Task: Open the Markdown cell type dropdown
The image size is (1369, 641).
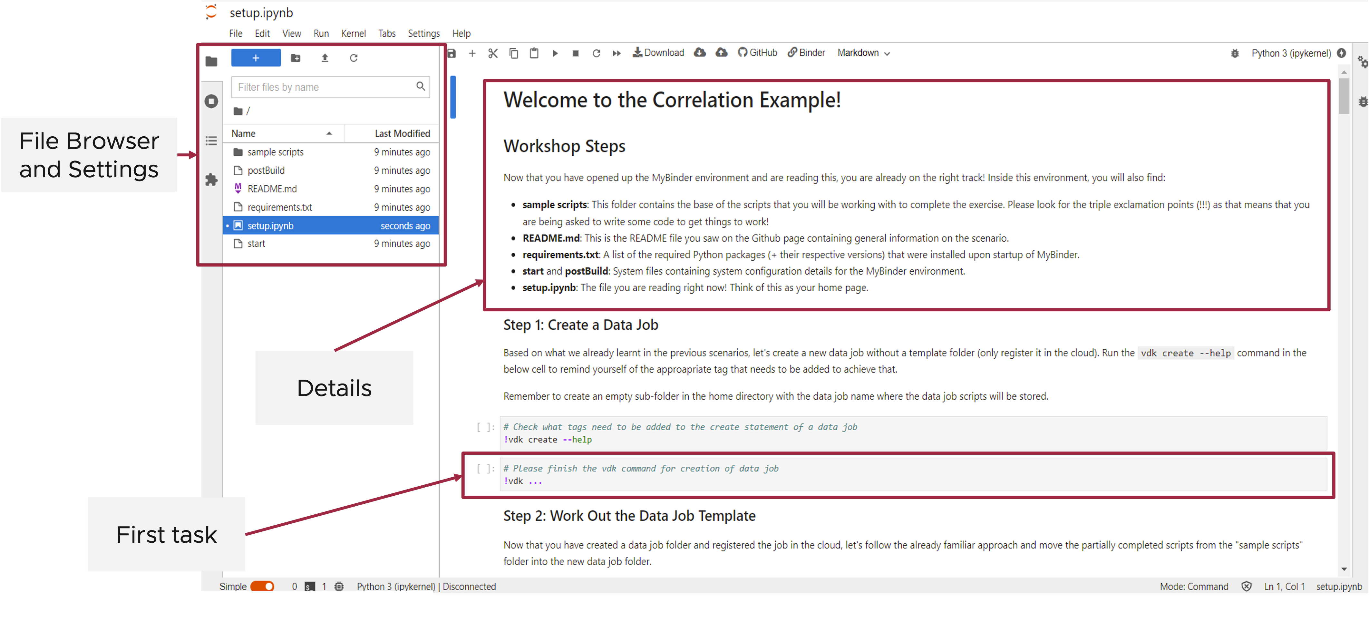Action: point(863,53)
